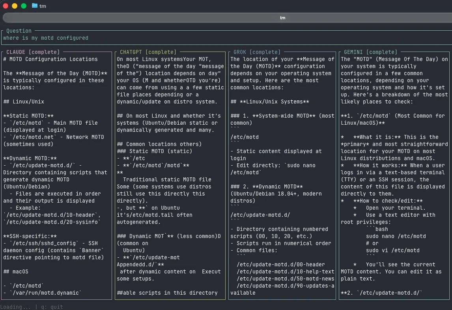Click '**Static MOTD:**' line in Claude panel
452x310 pixels.
pyautogui.click(x=28, y=116)
